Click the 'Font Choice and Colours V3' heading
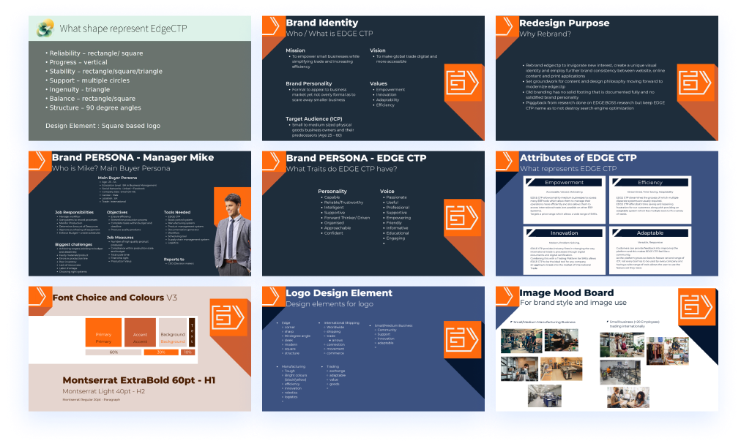The width and height of the screenshot is (741, 446). click(x=115, y=298)
